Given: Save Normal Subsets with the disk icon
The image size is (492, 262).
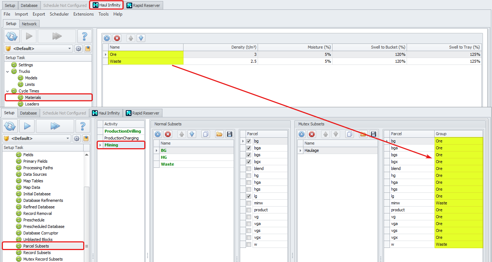Looking at the screenshot, I should tap(229, 134).
